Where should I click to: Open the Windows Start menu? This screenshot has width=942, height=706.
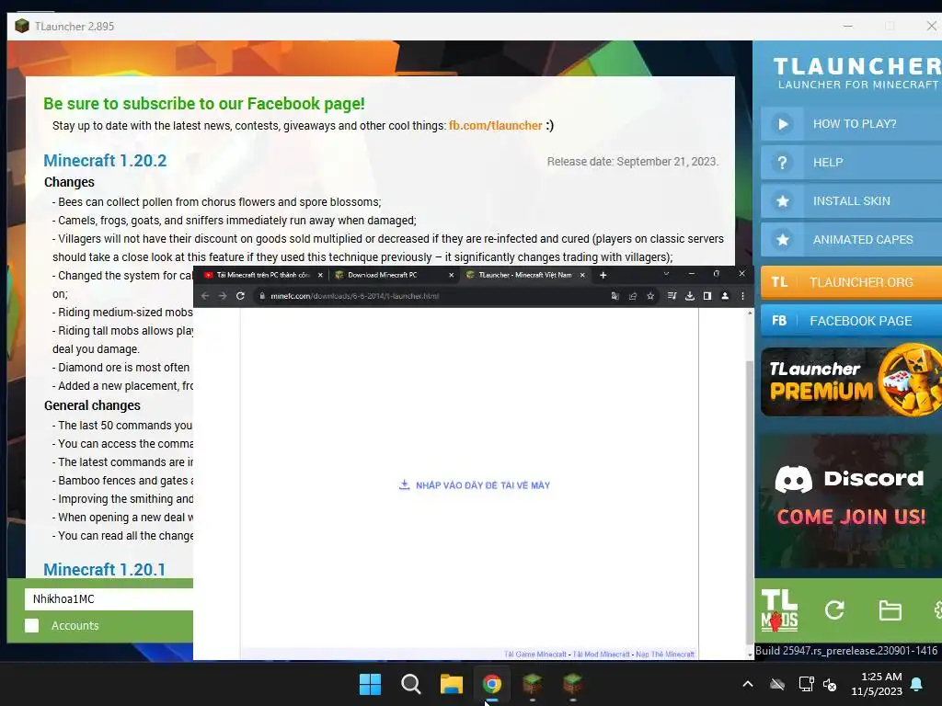pos(370,684)
